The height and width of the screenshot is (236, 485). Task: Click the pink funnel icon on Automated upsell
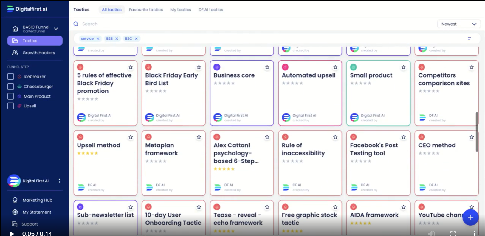pos(285,67)
